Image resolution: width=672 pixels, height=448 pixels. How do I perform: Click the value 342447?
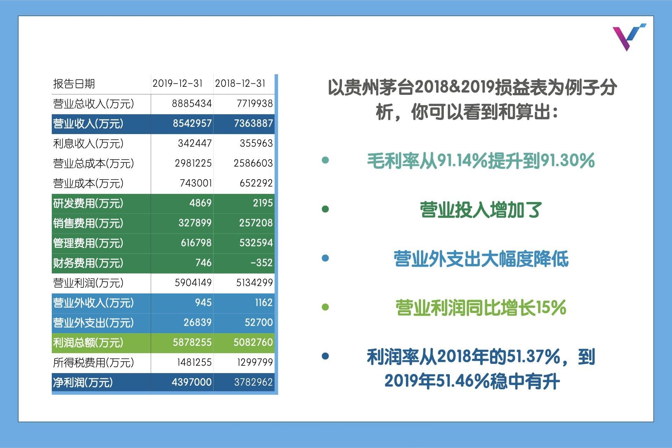pyautogui.click(x=195, y=143)
